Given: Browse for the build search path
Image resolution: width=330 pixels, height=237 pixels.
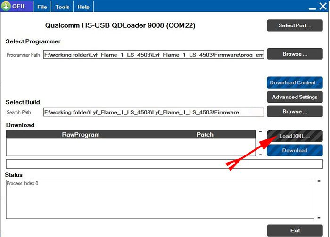Looking at the screenshot, I should click(x=295, y=111).
